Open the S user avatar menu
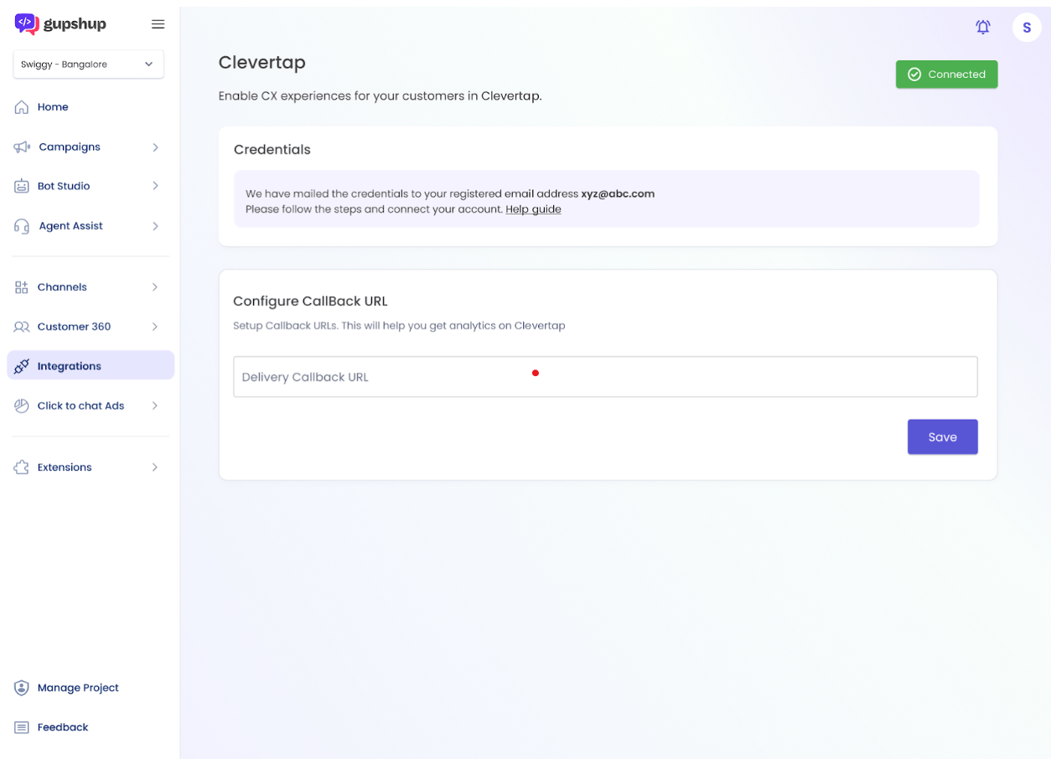 1027,28
